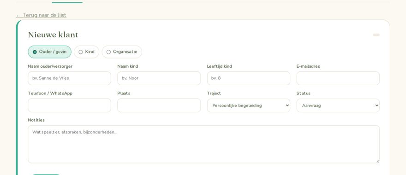Image resolution: width=406 pixels, height=175 pixels.
Task: Click the Notities label
Action: 36,120
